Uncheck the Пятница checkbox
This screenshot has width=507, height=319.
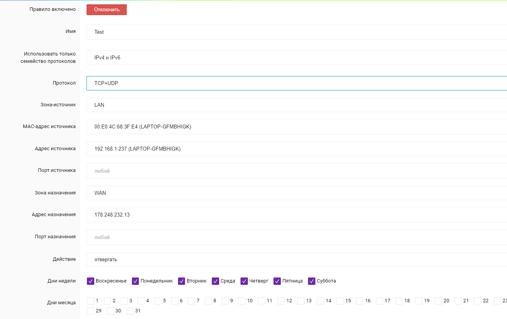point(277,281)
